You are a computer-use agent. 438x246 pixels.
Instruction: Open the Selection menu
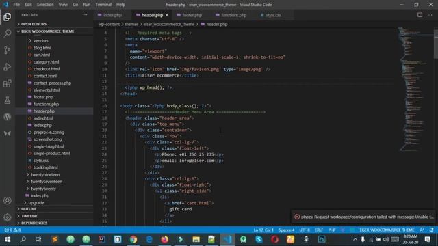[x=45, y=5]
